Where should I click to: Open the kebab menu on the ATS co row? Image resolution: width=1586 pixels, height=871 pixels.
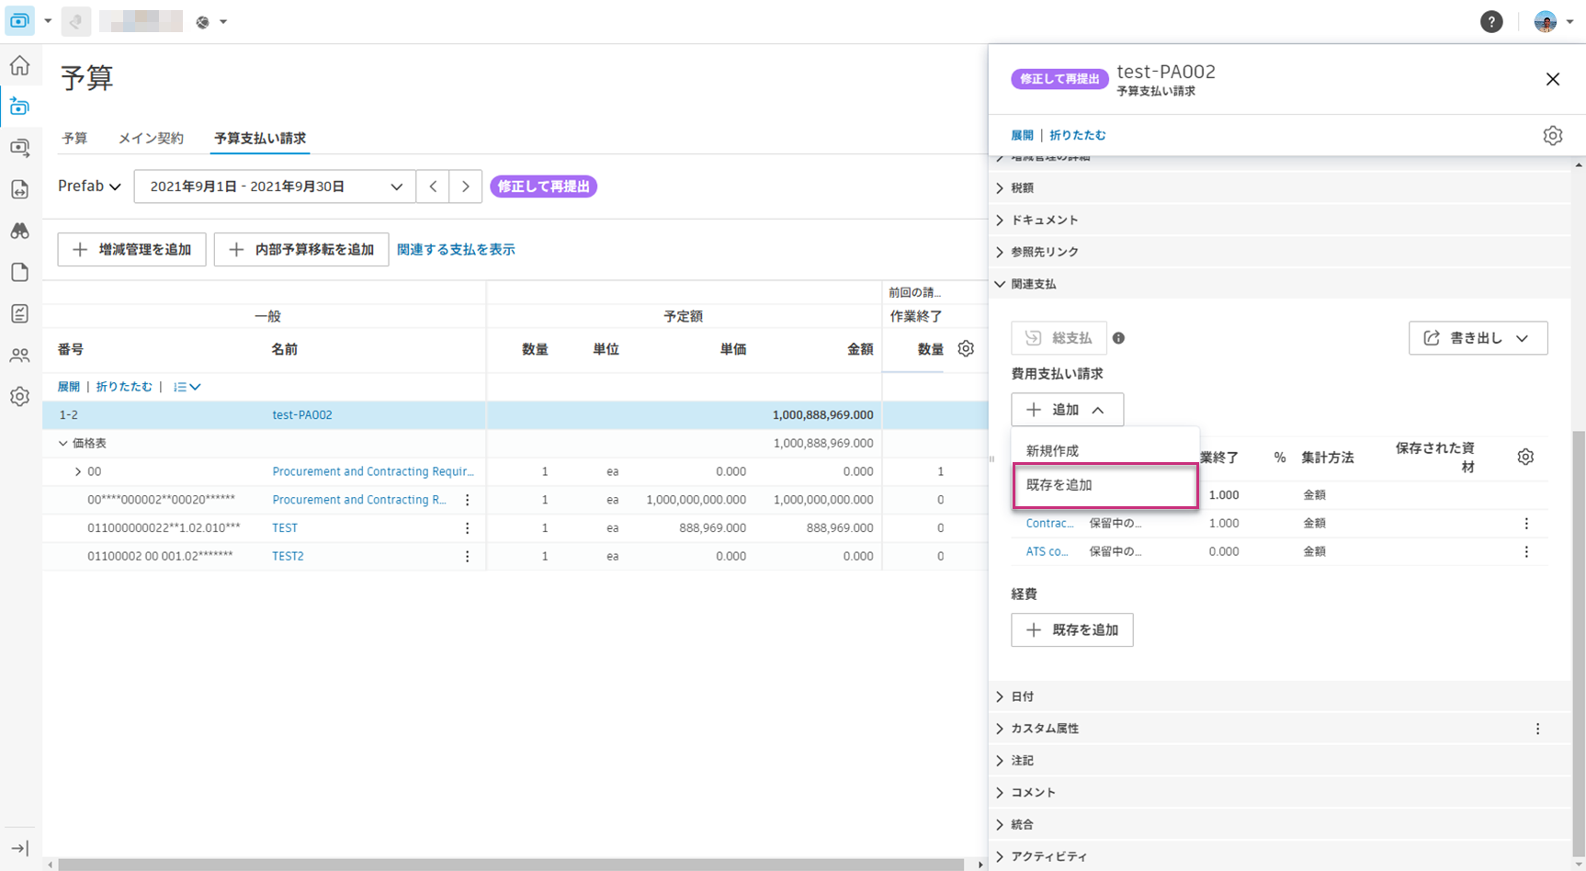tap(1526, 551)
